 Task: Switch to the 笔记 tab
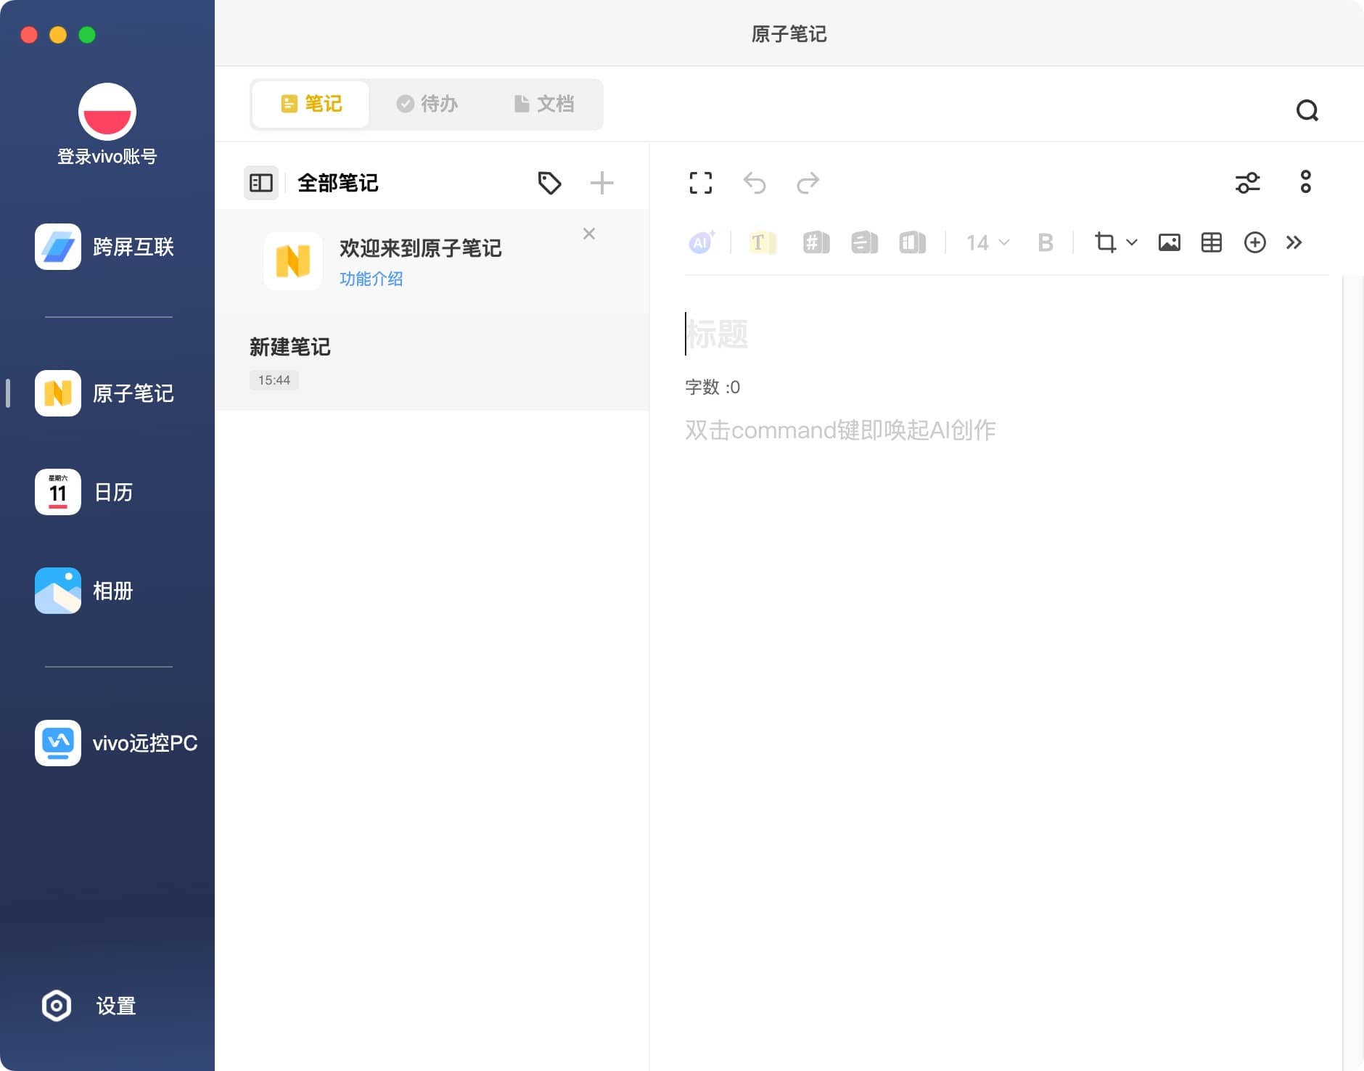click(311, 104)
